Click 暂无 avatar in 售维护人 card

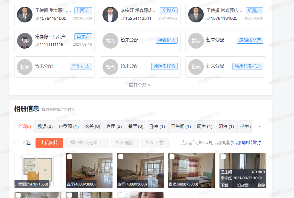[25, 67]
